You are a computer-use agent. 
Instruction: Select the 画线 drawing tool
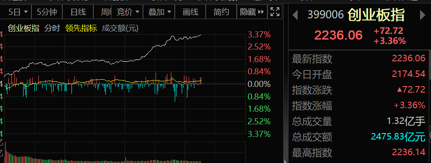coord(190,12)
